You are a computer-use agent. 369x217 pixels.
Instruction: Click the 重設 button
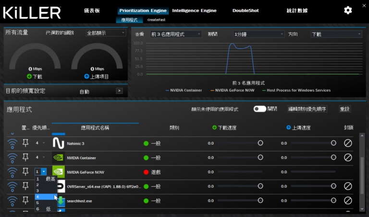(x=345, y=109)
